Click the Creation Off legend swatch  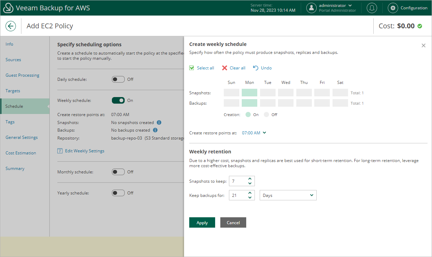coord(266,115)
